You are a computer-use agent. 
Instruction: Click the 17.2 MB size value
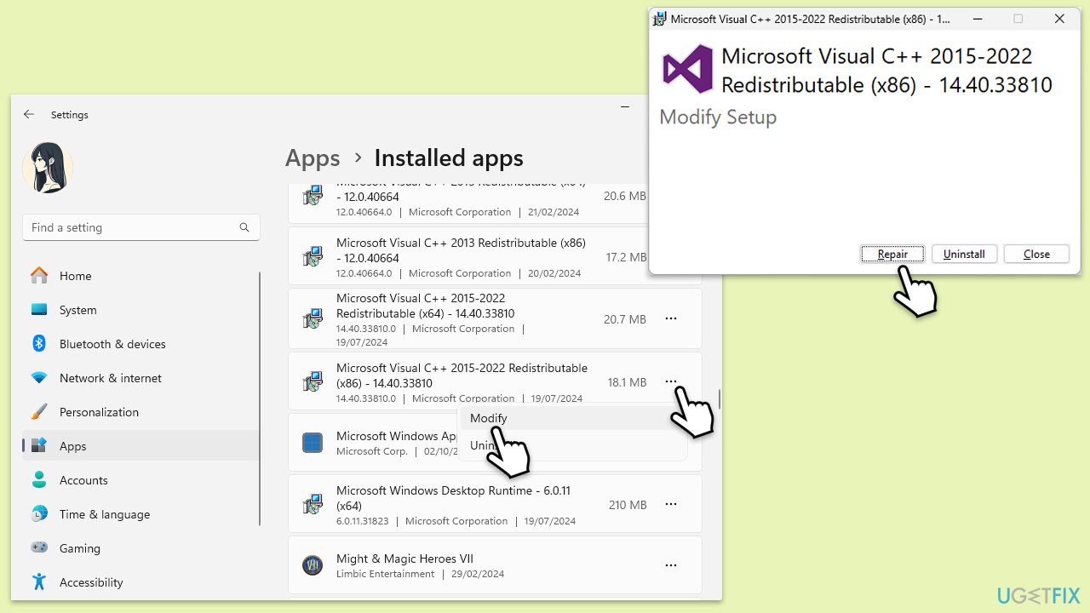[626, 257]
